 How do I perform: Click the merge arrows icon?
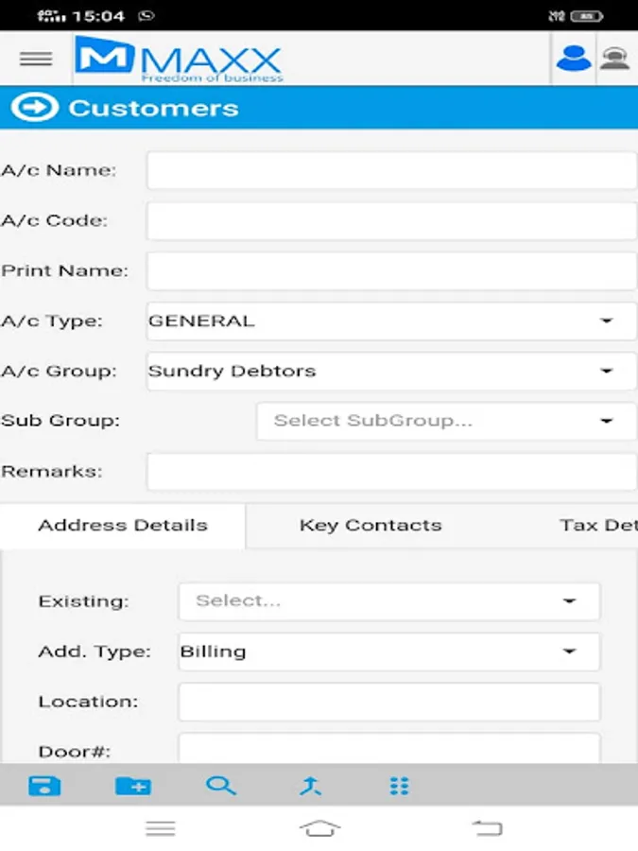[310, 786]
